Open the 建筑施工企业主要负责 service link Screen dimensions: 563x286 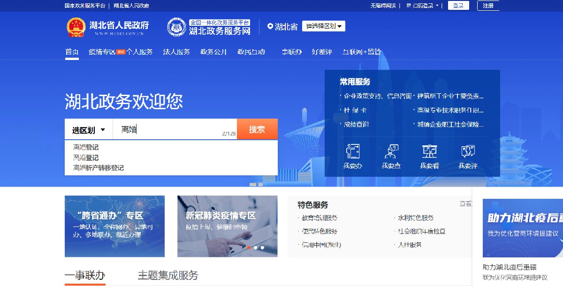tap(450, 96)
